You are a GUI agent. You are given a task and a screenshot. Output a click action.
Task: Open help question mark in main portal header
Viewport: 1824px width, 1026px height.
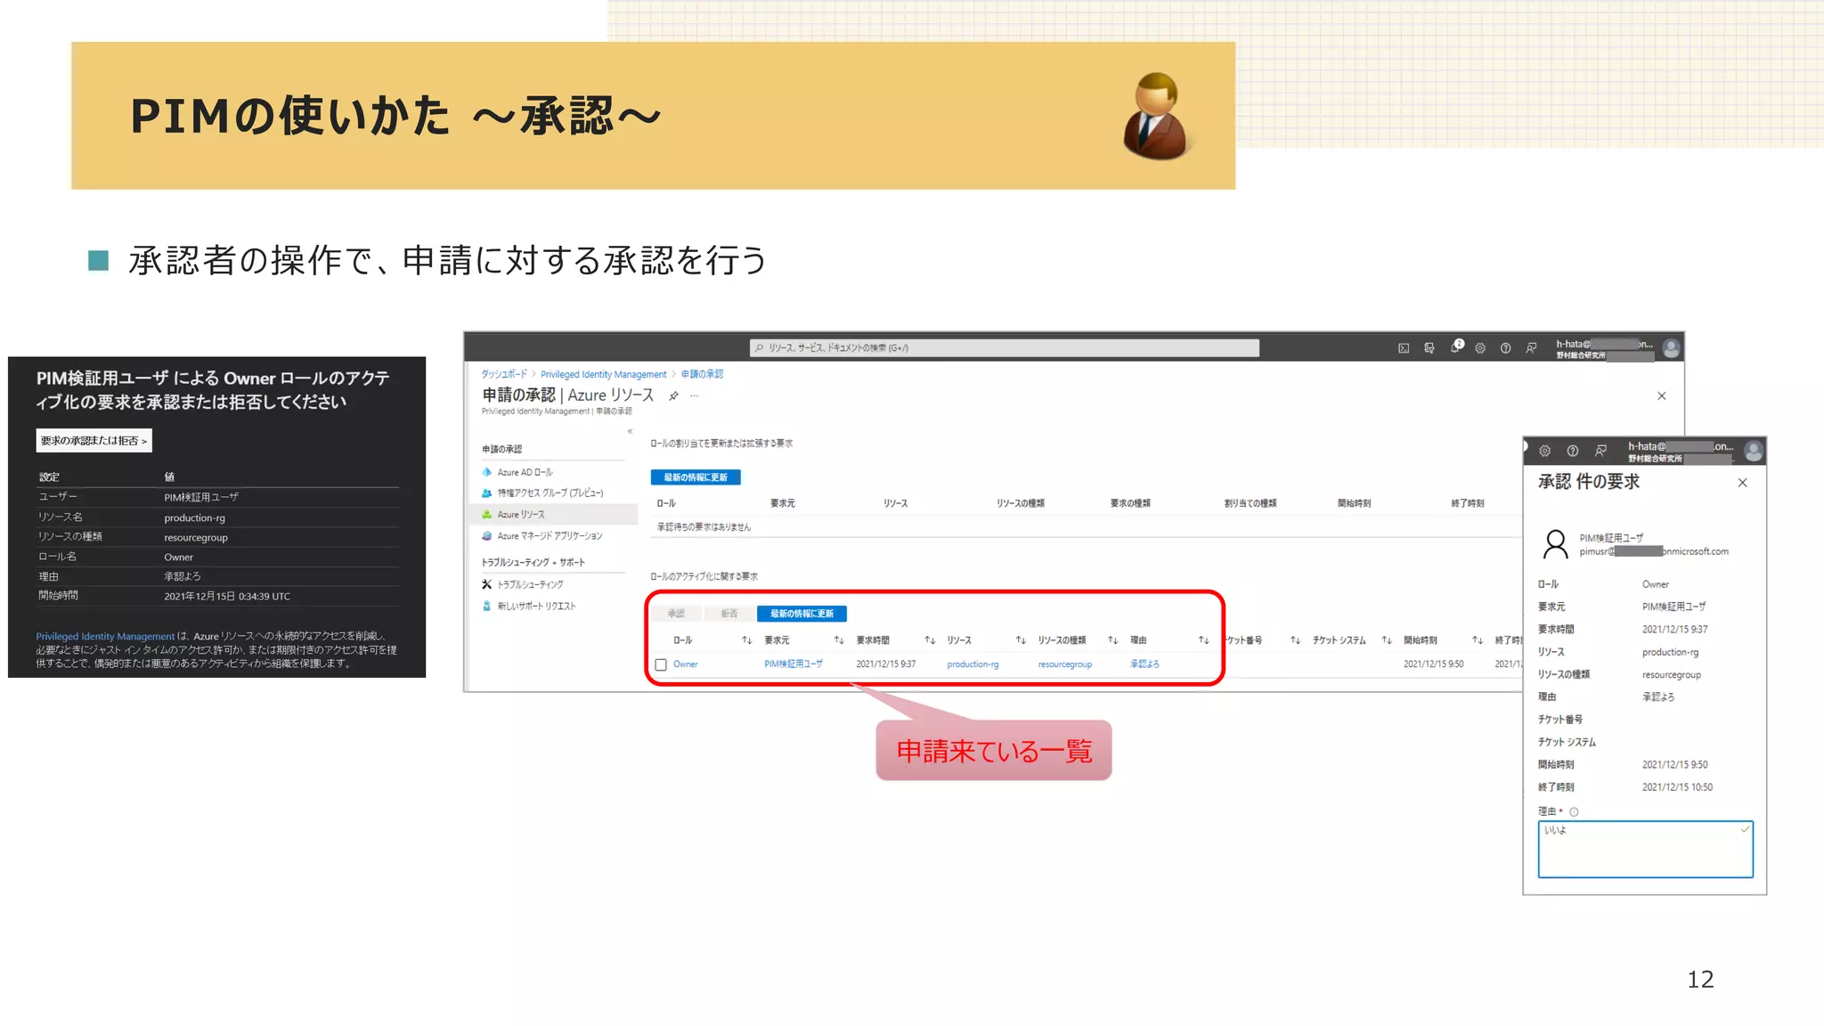click(1505, 348)
